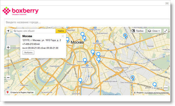Open the fullscreen map expand icon

tap(166, 31)
